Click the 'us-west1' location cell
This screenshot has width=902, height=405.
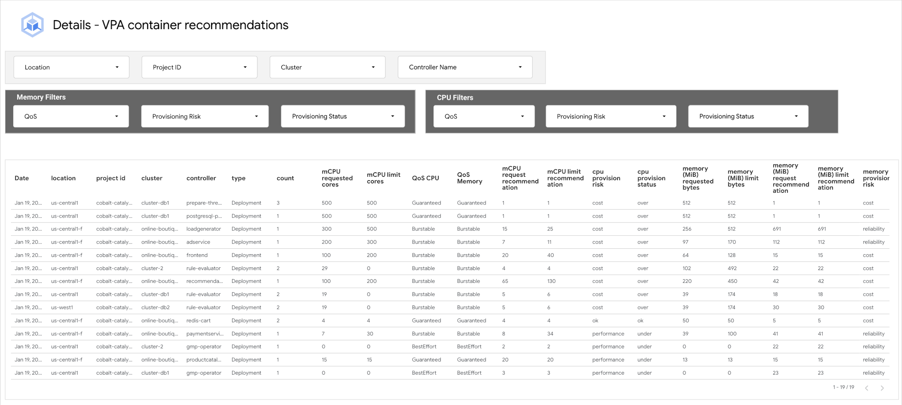(x=62, y=307)
